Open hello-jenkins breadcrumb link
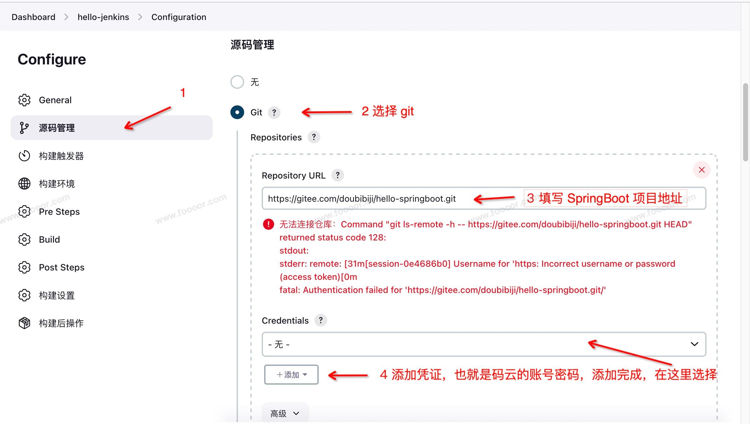Viewport: 750px width, 424px height. pyautogui.click(x=103, y=17)
